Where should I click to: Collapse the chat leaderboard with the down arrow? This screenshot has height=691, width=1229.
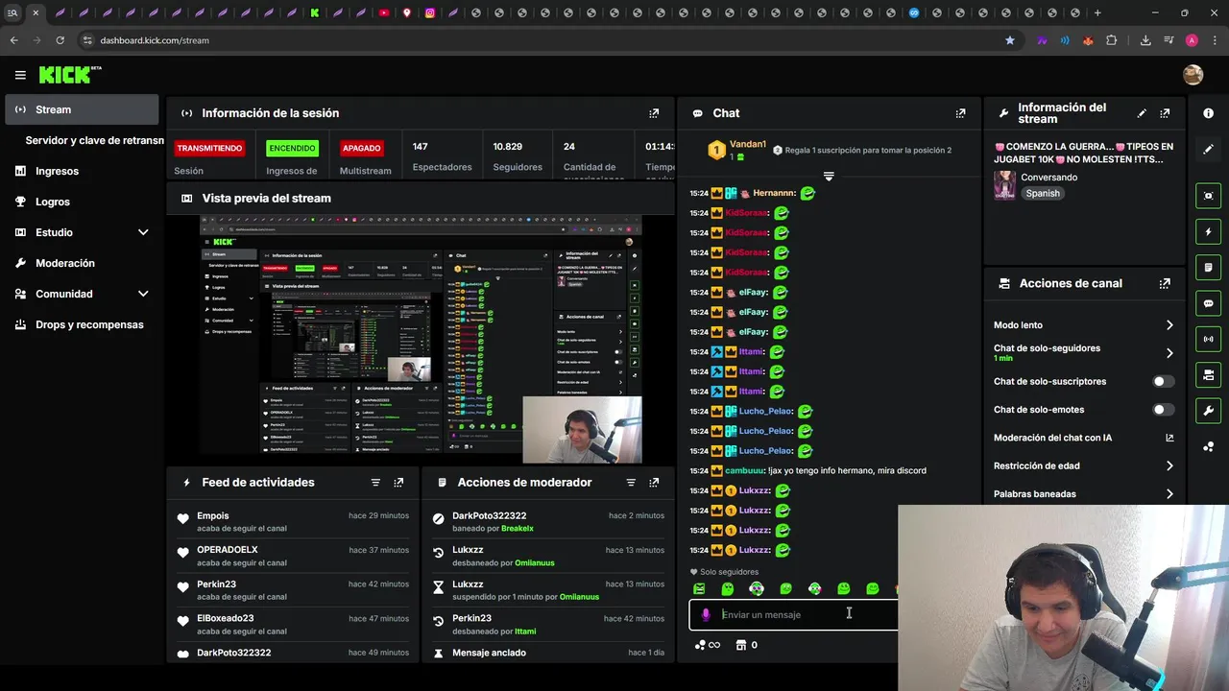point(829,177)
